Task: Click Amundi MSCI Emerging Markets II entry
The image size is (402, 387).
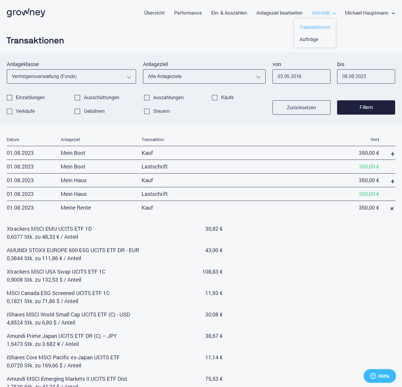Action: 67,379
